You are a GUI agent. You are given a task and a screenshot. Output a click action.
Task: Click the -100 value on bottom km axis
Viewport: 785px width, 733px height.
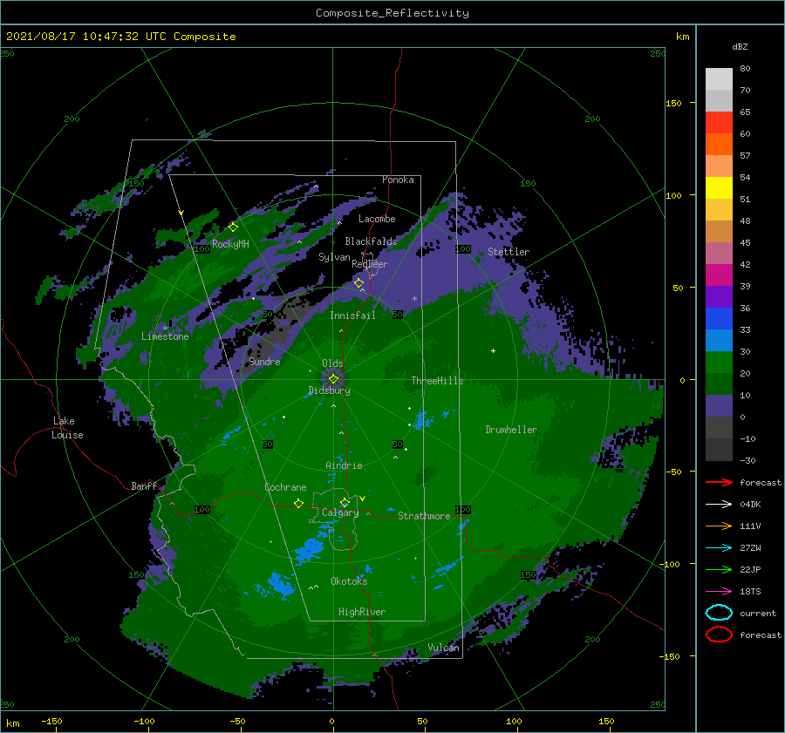[x=144, y=721]
